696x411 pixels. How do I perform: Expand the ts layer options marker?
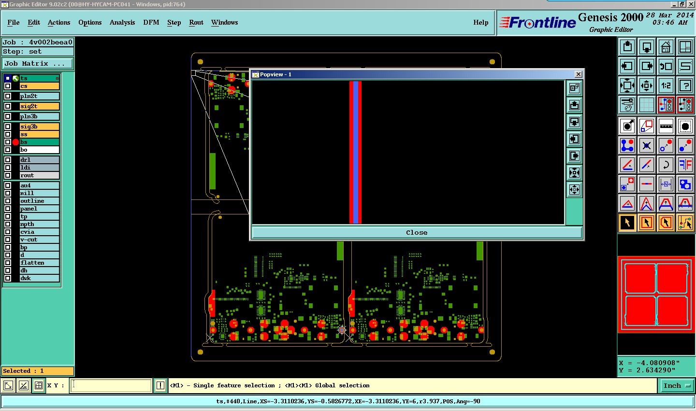point(57,78)
